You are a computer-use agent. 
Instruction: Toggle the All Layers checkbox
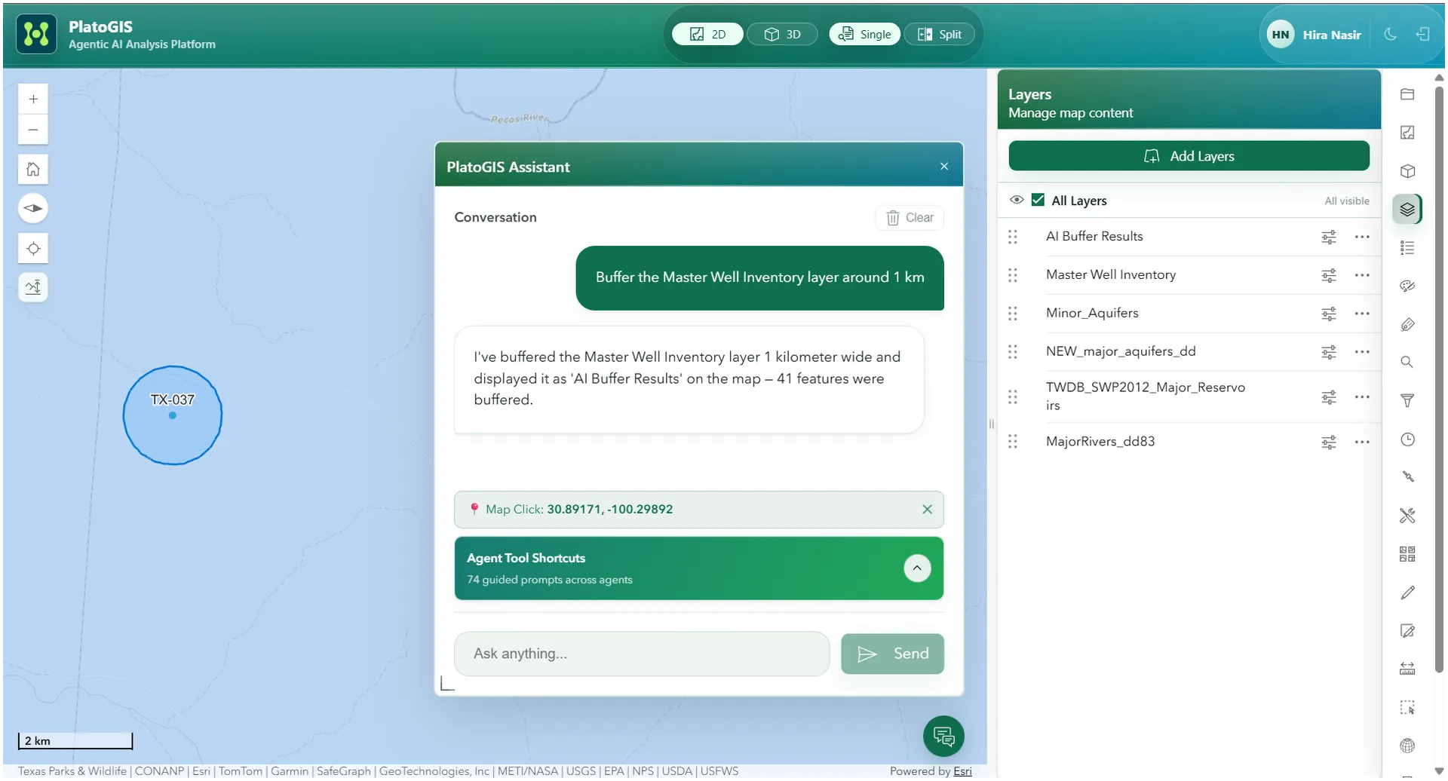[1038, 200]
